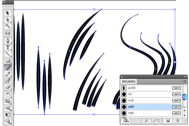
Task: Click the n5 brush preview thumbnail
Action: (x=124, y=94)
